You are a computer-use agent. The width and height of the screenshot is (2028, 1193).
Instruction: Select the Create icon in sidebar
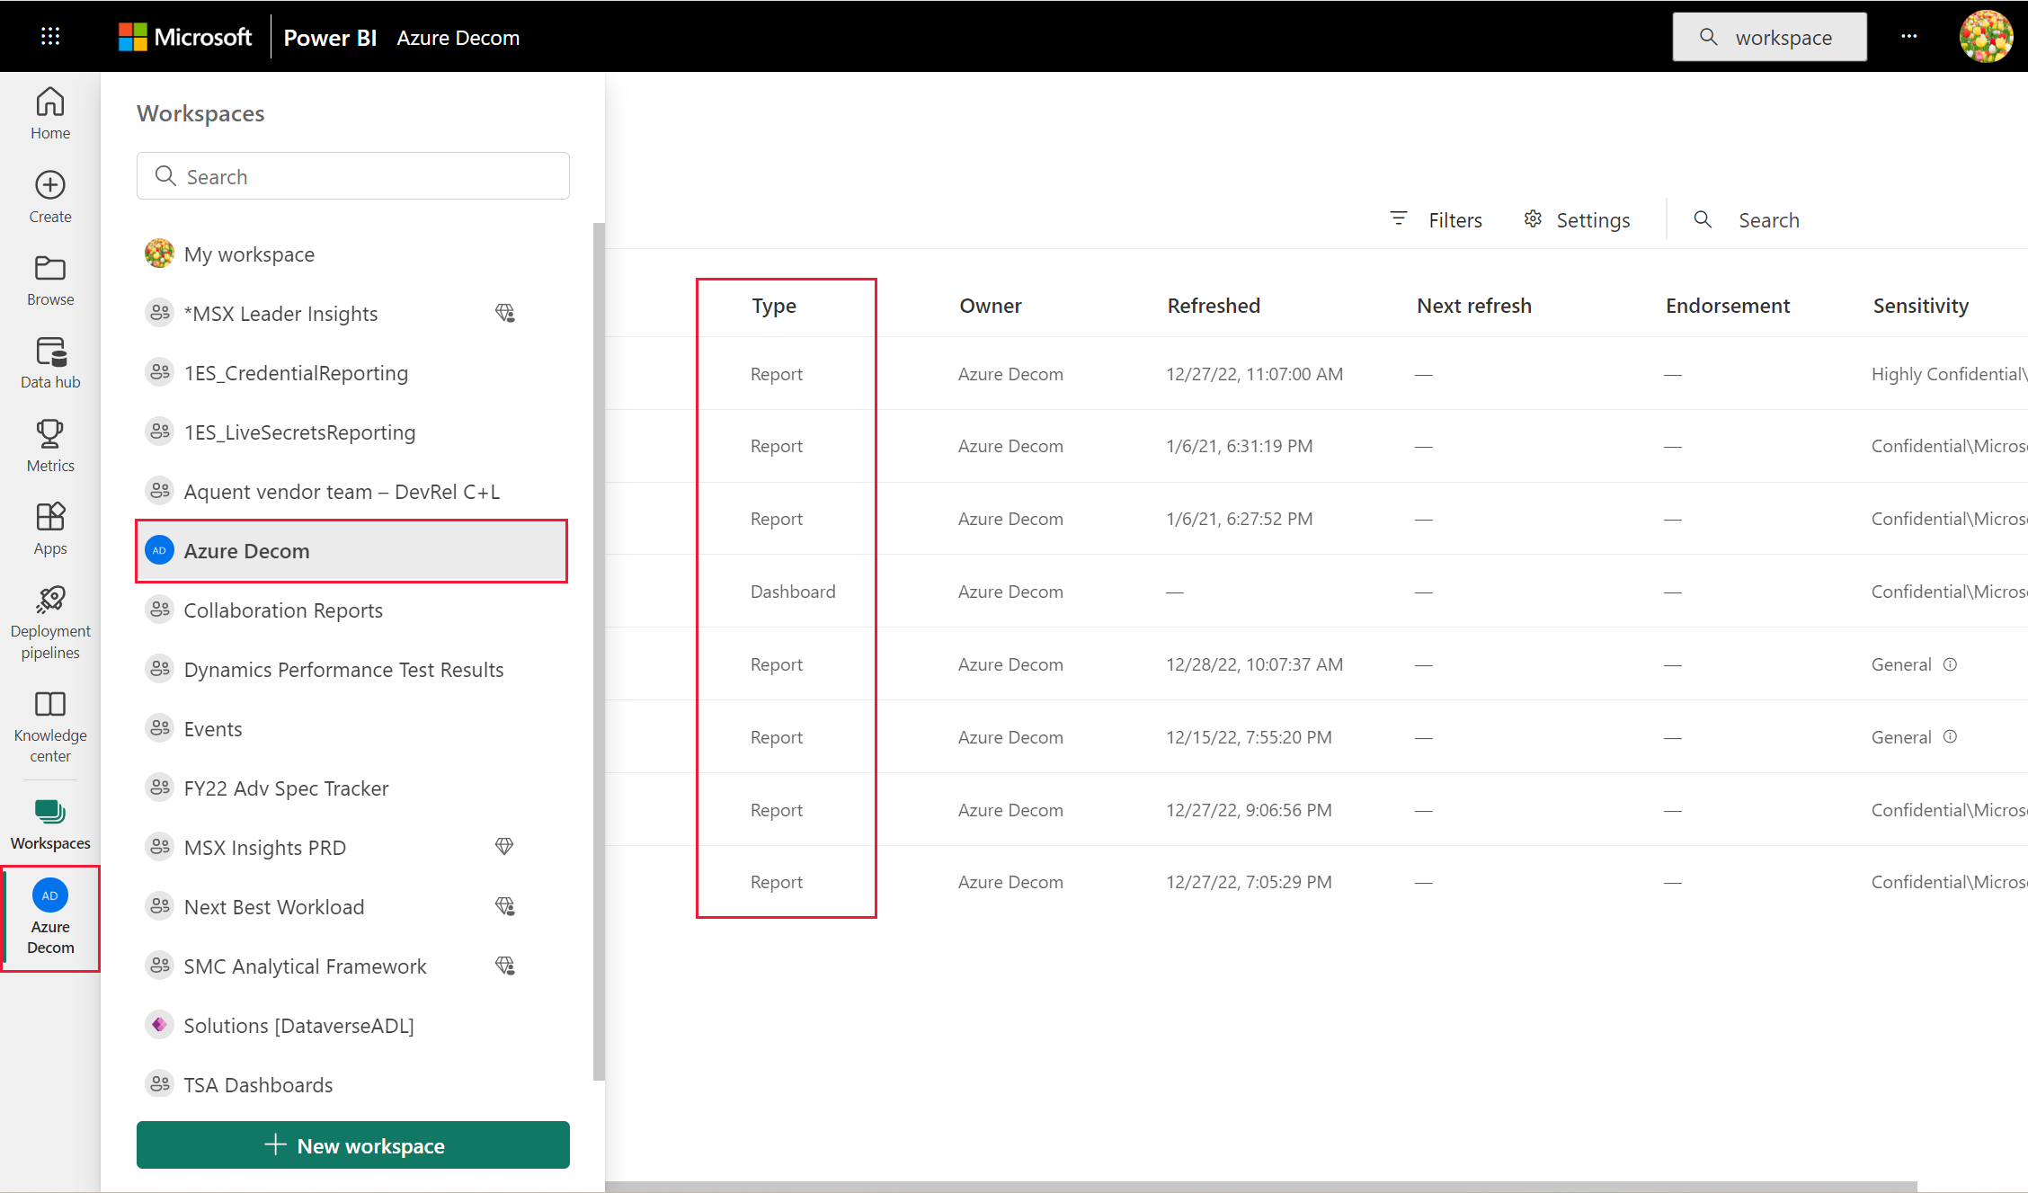tap(51, 184)
